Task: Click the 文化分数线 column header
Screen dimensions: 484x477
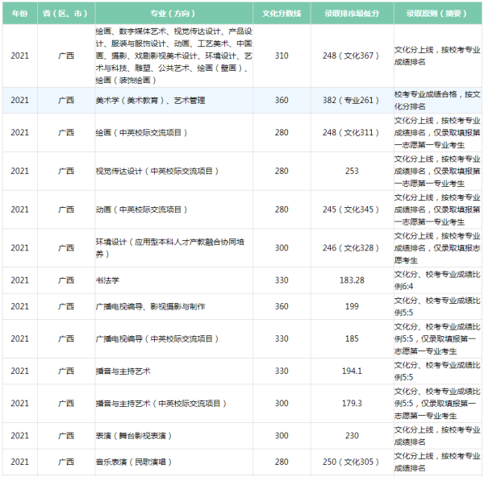Action: pyautogui.click(x=282, y=13)
